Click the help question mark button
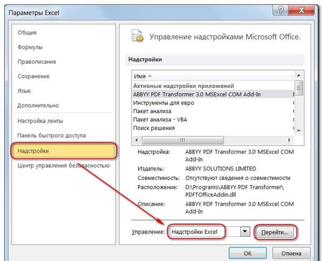 (x=281, y=10)
